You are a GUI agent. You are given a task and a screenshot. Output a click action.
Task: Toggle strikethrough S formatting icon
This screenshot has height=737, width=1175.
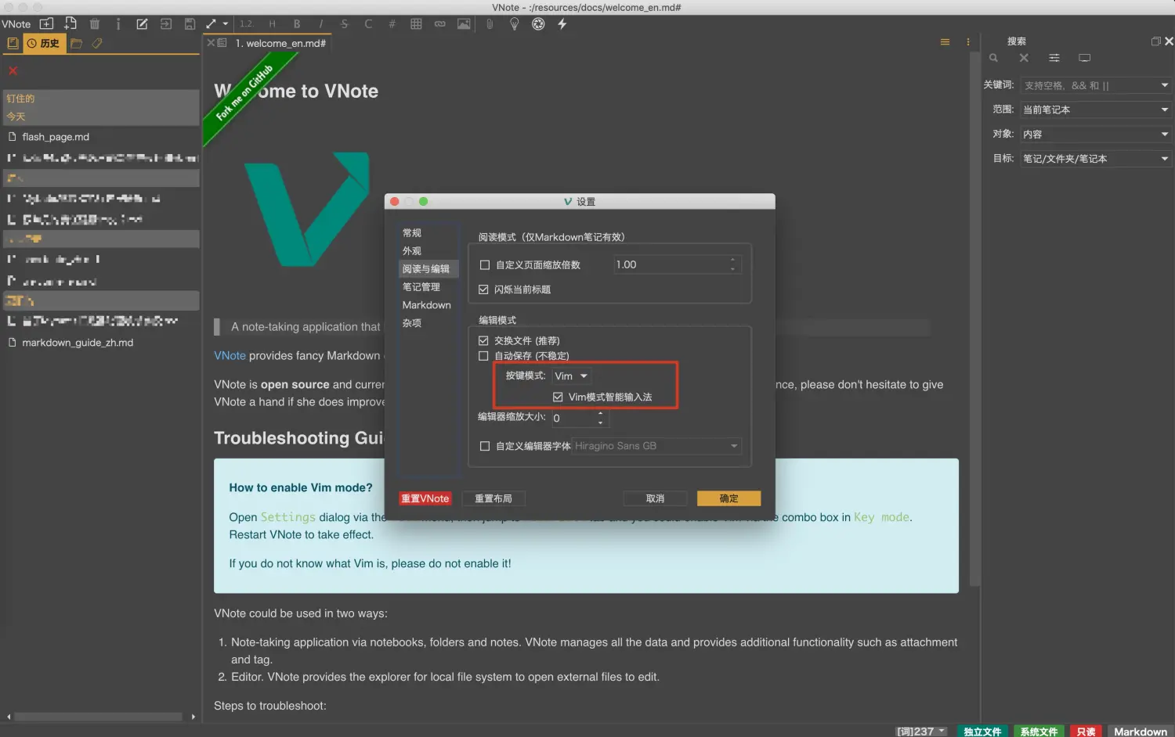pyautogui.click(x=344, y=24)
